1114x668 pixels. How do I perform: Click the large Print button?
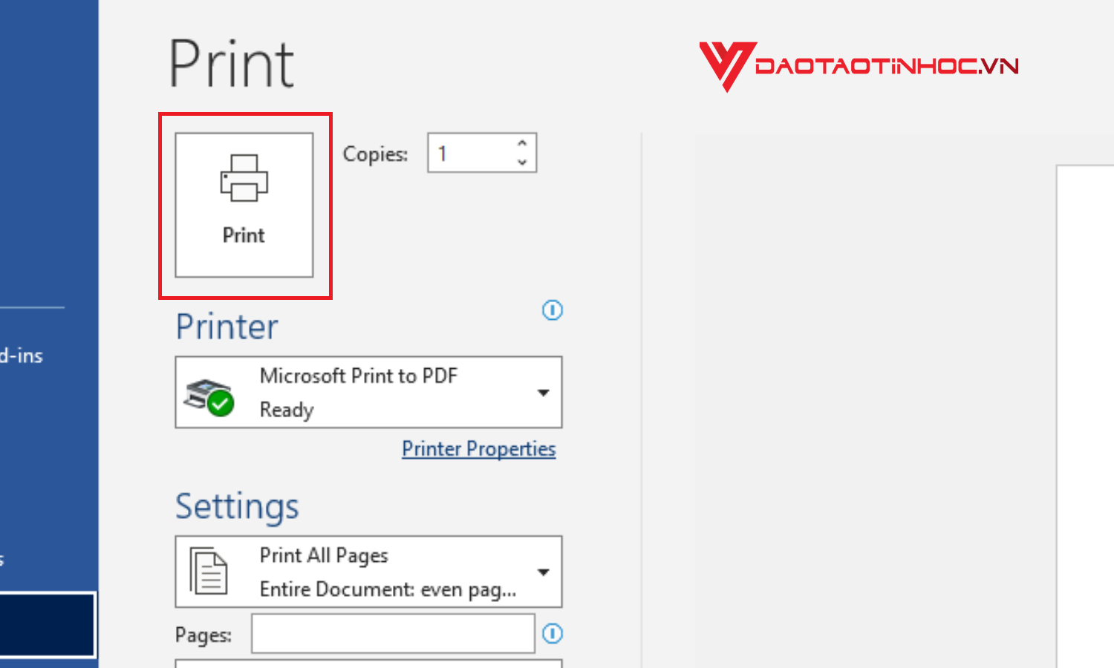click(x=244, y=205)
